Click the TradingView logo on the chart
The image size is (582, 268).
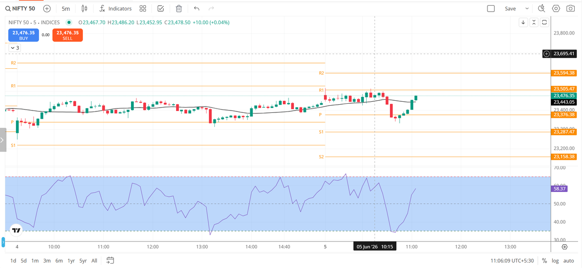tap(16, 230)
